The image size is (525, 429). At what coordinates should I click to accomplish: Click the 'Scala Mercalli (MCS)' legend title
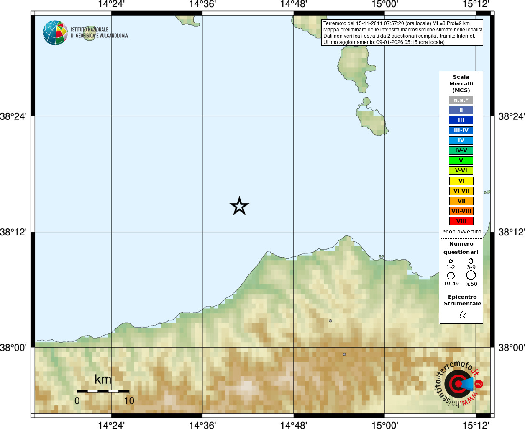click(461, 84)
